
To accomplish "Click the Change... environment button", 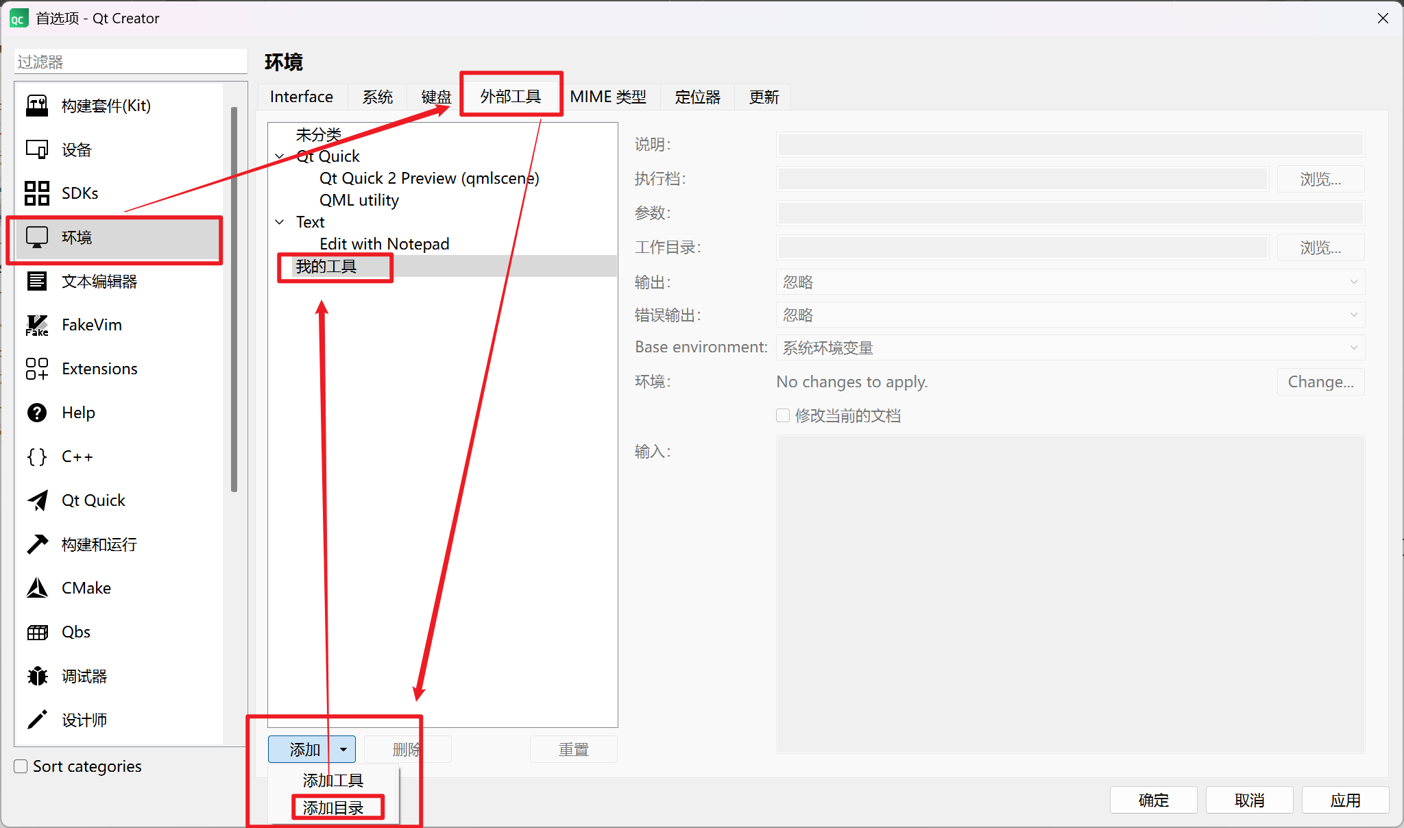I will (1320, 382).
